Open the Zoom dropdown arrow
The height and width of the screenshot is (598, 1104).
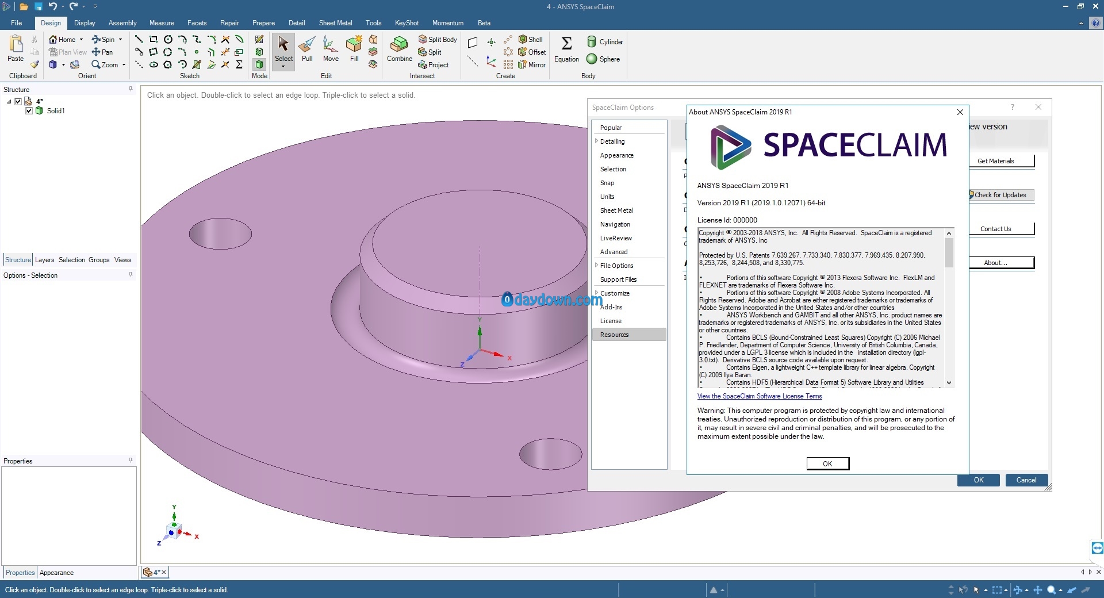tap(124, 65)
